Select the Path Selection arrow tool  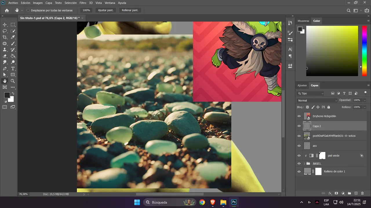click(x=5, y=75)
